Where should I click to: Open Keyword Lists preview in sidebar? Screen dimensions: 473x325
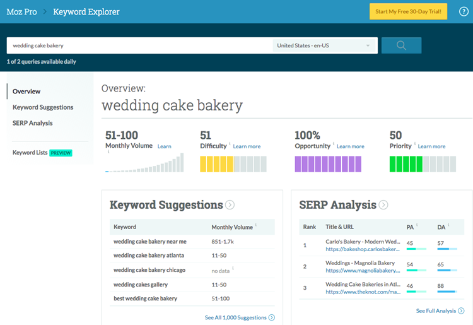42,153
